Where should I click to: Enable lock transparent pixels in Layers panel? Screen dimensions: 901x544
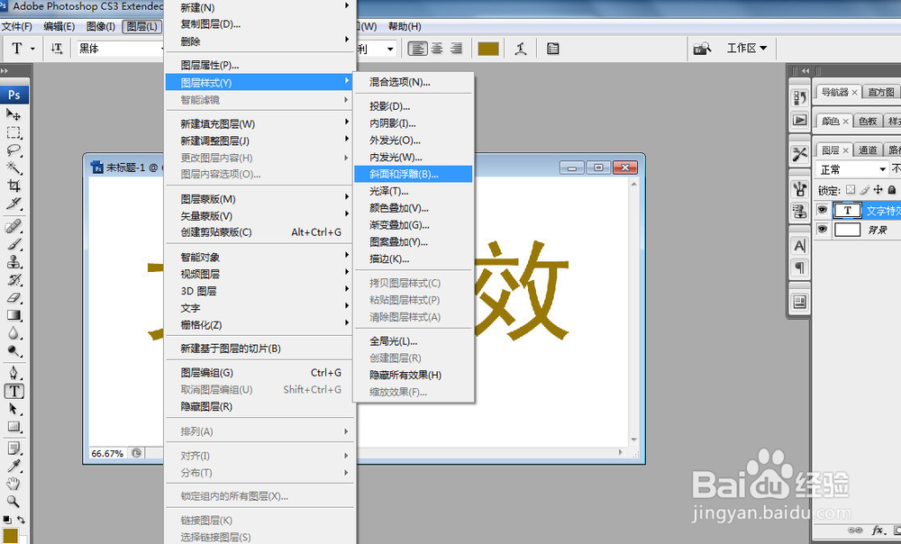click(851, 190)
